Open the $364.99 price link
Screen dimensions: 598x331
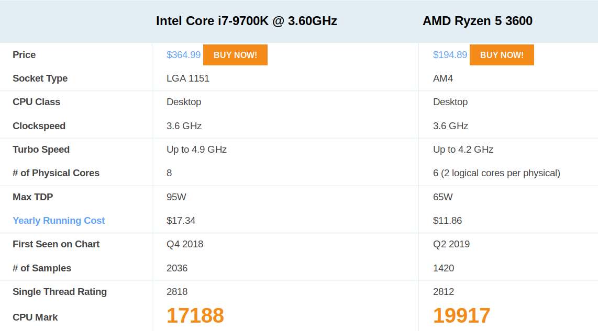click(183, 55)
